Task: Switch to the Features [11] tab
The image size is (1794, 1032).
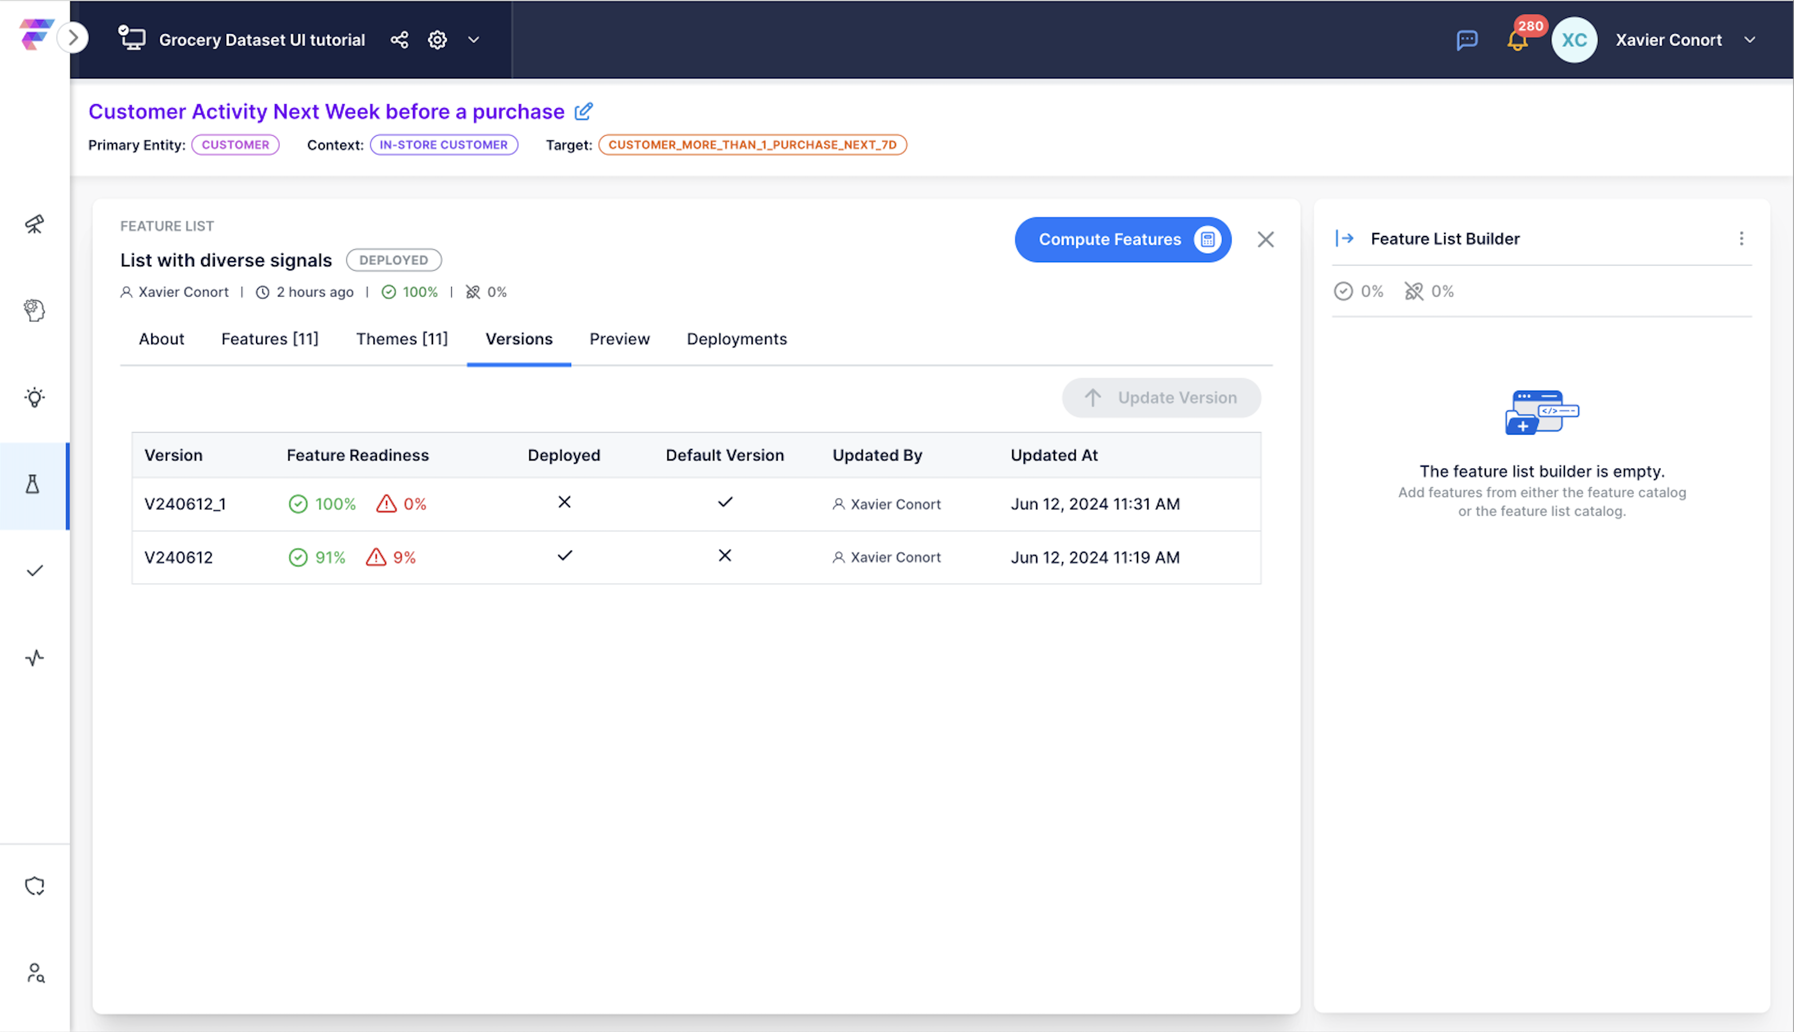Action: point(269,339)
